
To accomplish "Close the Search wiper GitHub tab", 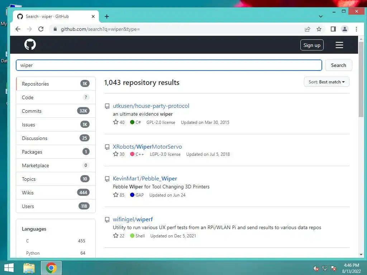I will click(93, 16).
